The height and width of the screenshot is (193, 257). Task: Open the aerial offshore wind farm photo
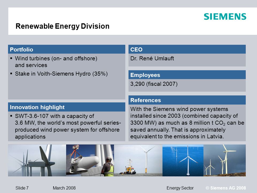pos(183,160)
